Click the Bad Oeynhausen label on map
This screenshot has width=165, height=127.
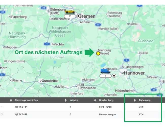(x=87, y=86)
